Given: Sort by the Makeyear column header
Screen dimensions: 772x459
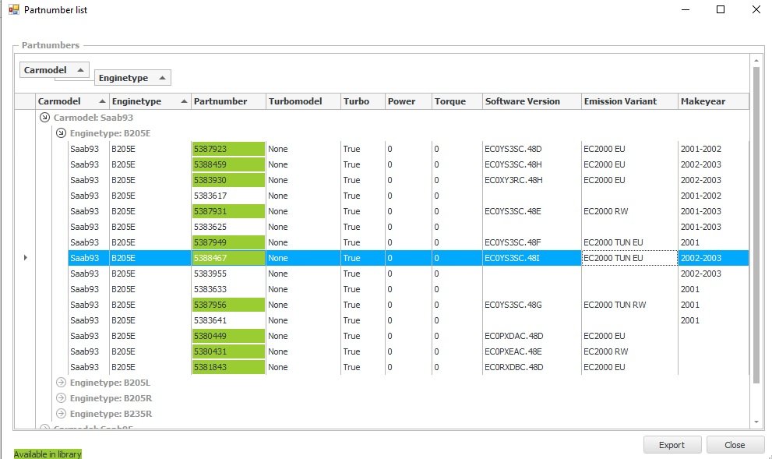Looking at the screenshot, I should coord(714,101).
